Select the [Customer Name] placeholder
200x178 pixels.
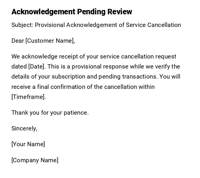pos(50,41)
